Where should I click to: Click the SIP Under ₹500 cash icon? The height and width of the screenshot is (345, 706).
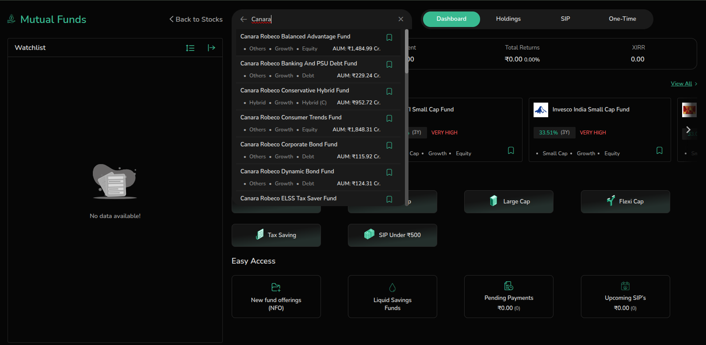coord(369,234)
